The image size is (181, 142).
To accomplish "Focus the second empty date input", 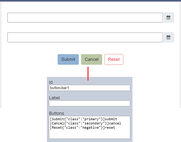I will [x=85, y=37].
